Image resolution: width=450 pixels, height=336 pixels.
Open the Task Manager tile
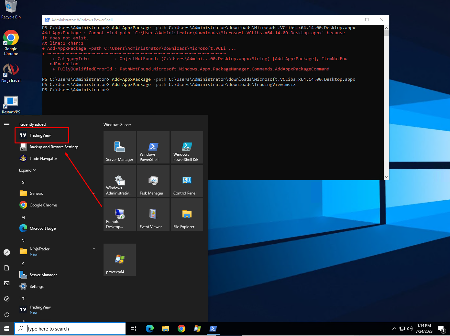click(x=153, y=181)
